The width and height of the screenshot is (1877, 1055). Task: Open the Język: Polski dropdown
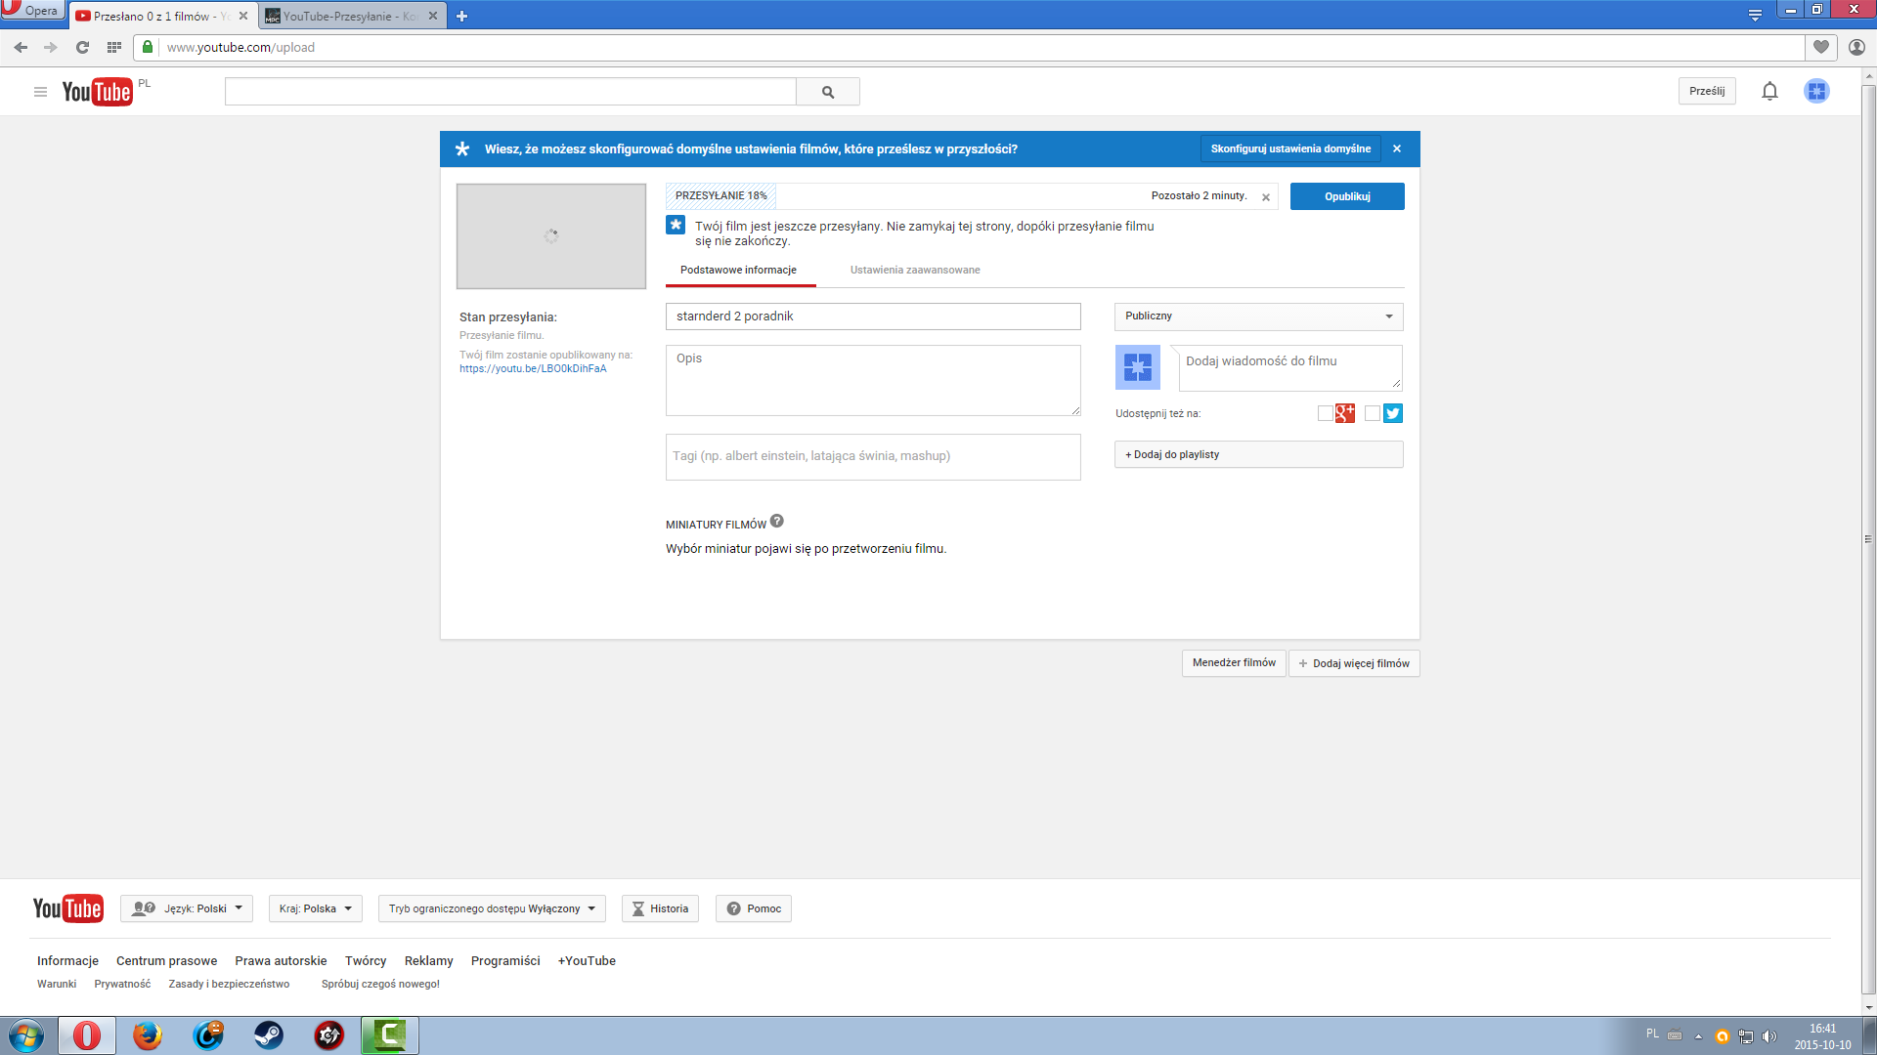pos(187,908)
